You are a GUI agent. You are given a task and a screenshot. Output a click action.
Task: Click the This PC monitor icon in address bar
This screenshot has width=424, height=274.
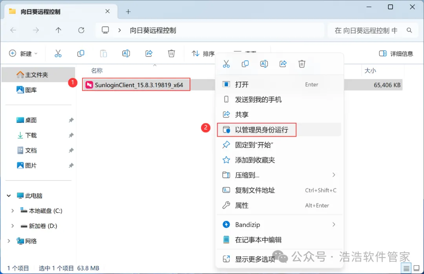pyautogui.click(x=105, y=30)
